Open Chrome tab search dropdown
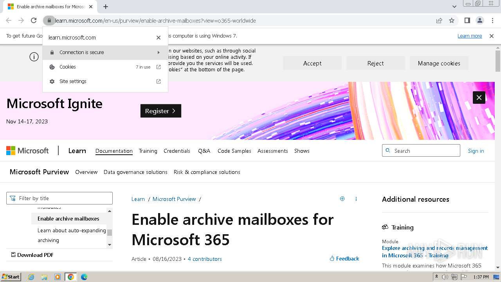 tap(454, 7)
